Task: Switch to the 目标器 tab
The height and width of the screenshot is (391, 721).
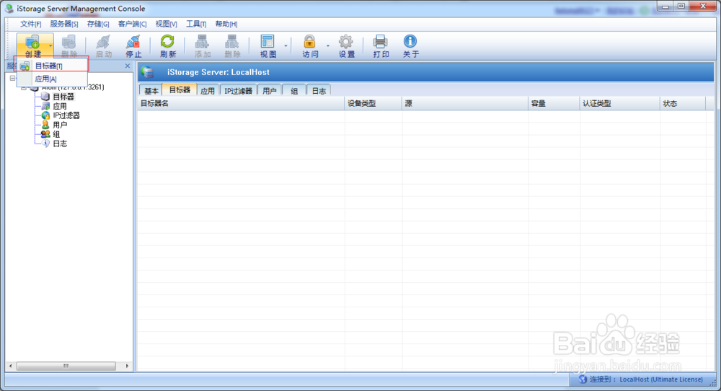Action: pyautogui.click(x=180, y=89)
